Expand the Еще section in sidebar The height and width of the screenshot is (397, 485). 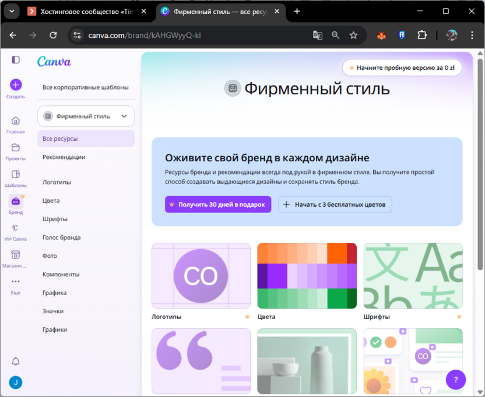click(x=15, y=282)
